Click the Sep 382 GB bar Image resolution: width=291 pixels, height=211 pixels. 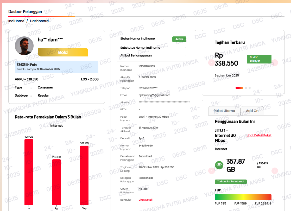(x=84, y=175)
